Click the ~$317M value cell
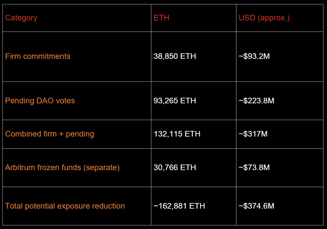The image size is (327, 229). coord(253,134)
